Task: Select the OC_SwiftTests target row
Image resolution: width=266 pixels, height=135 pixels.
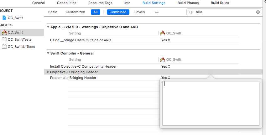Action: click(22, 39)
